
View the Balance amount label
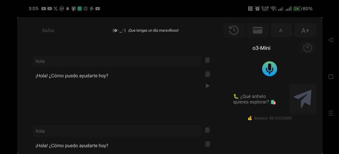270,118
